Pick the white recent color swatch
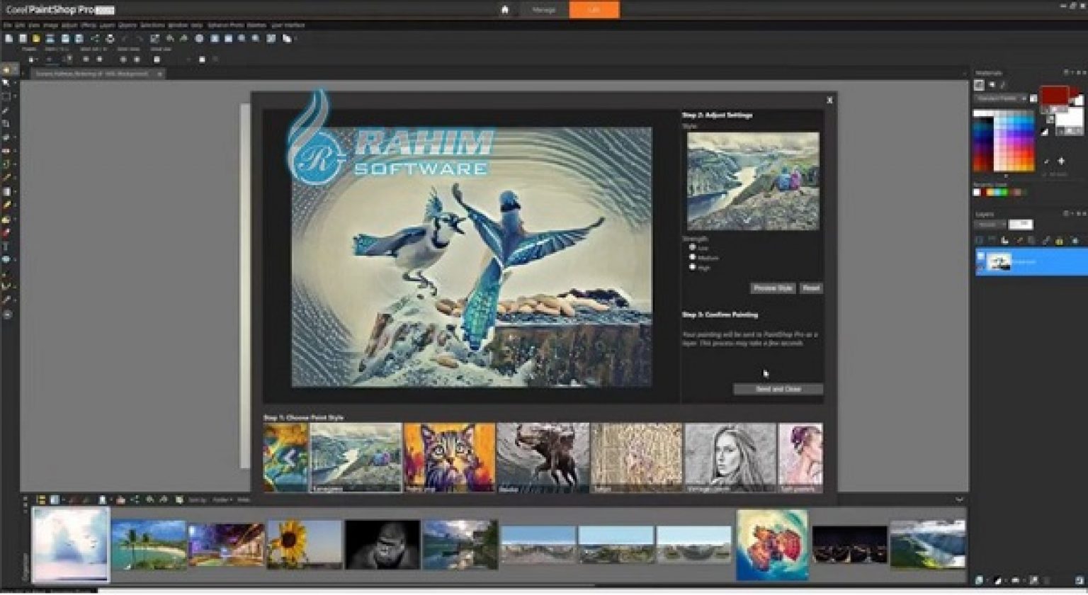The image size is (1088, 595). click(977, 192)
